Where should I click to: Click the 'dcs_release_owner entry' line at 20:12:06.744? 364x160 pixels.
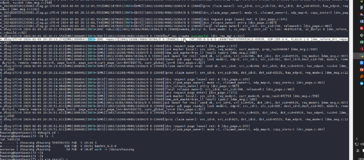pos(138,23)
